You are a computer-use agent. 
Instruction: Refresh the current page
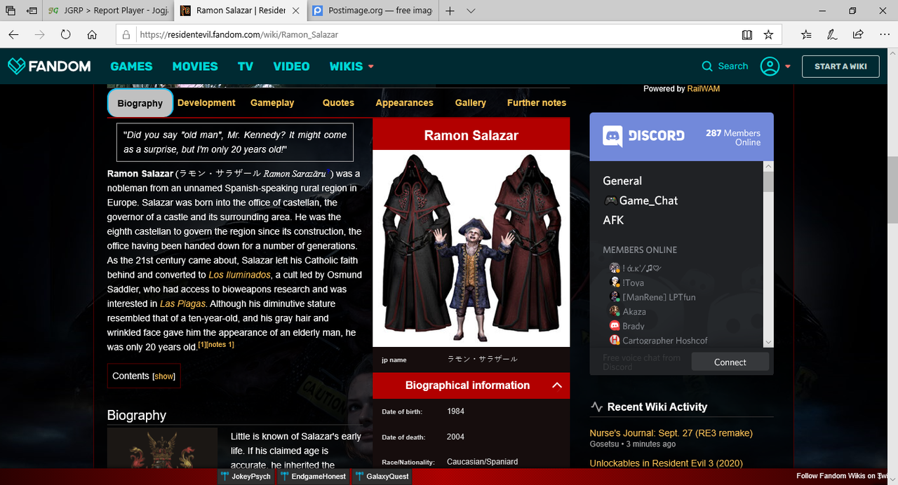(x=65, y=34)
